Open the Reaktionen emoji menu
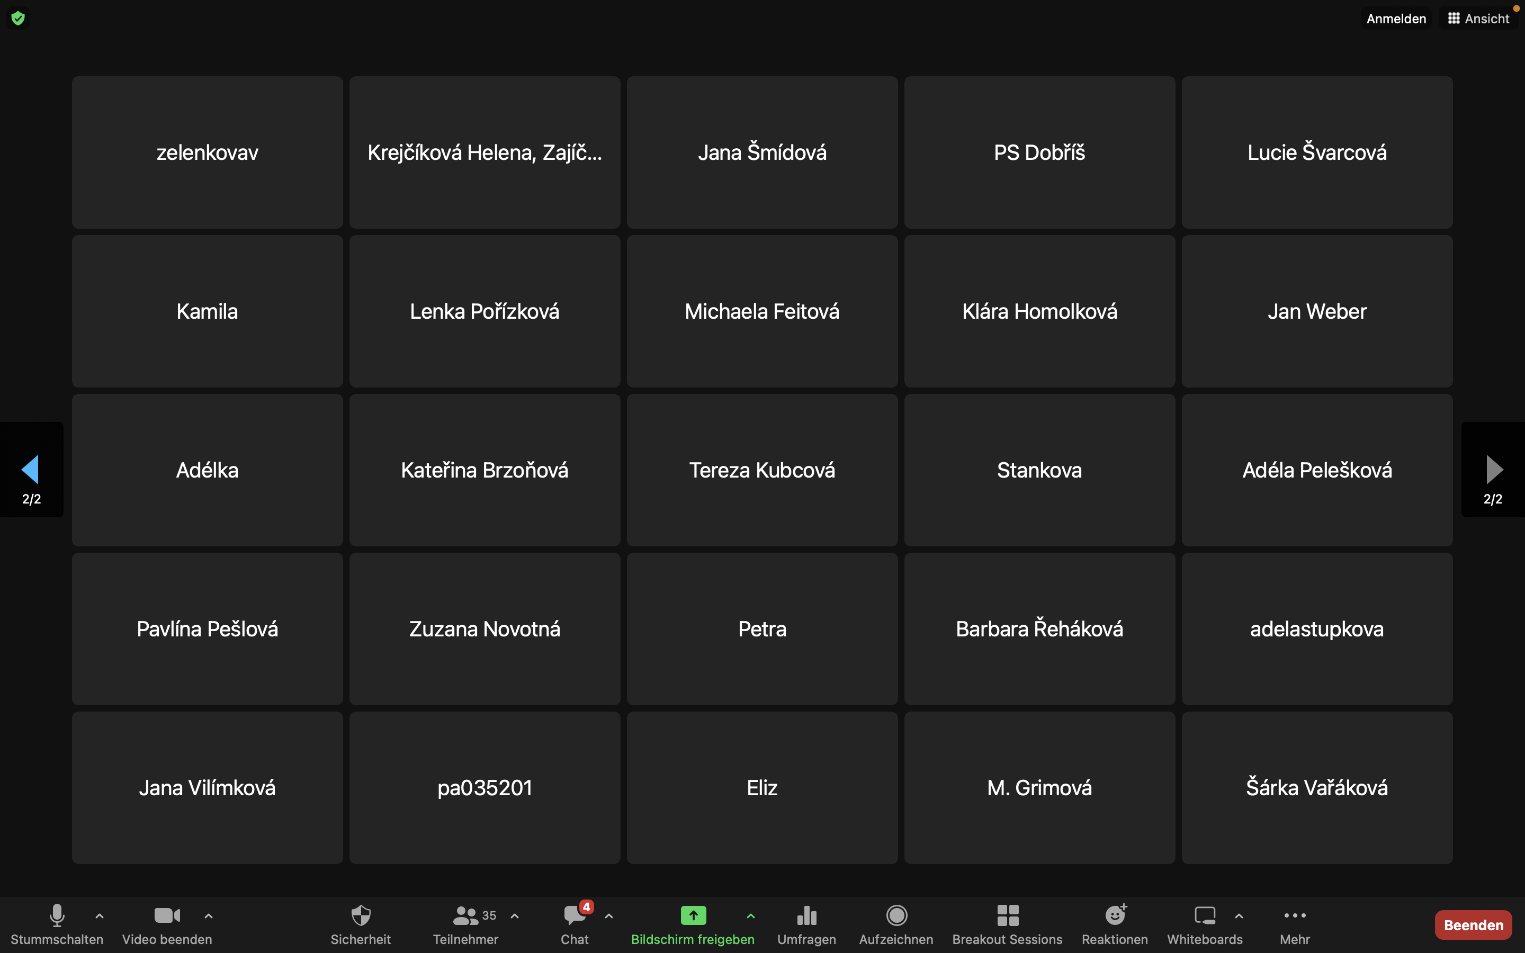1525x953 pixels. pos(1114,923)
